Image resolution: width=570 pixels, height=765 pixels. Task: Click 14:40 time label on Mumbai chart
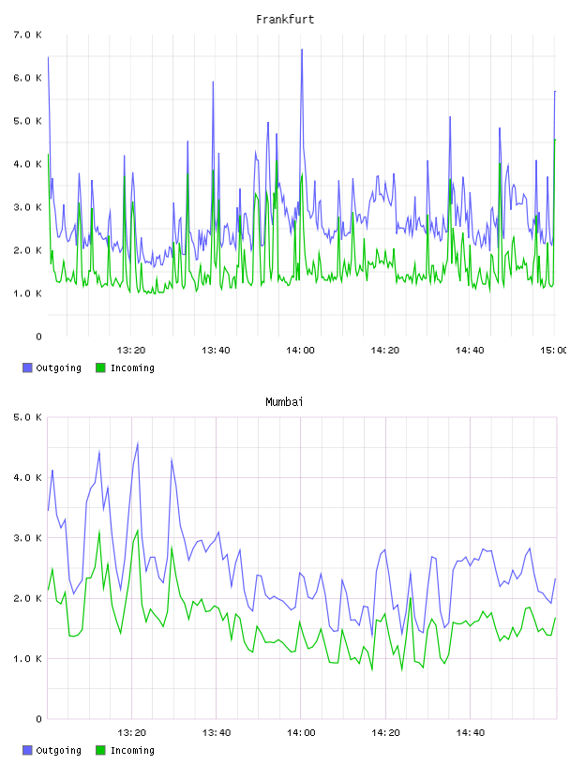tap(471, 733)
